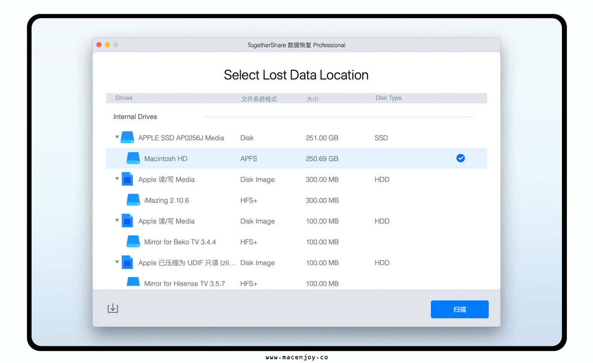593x363 pixels.
Task: Click the disk image icon above Mirror for Beko TV
Action: point(127,220)
